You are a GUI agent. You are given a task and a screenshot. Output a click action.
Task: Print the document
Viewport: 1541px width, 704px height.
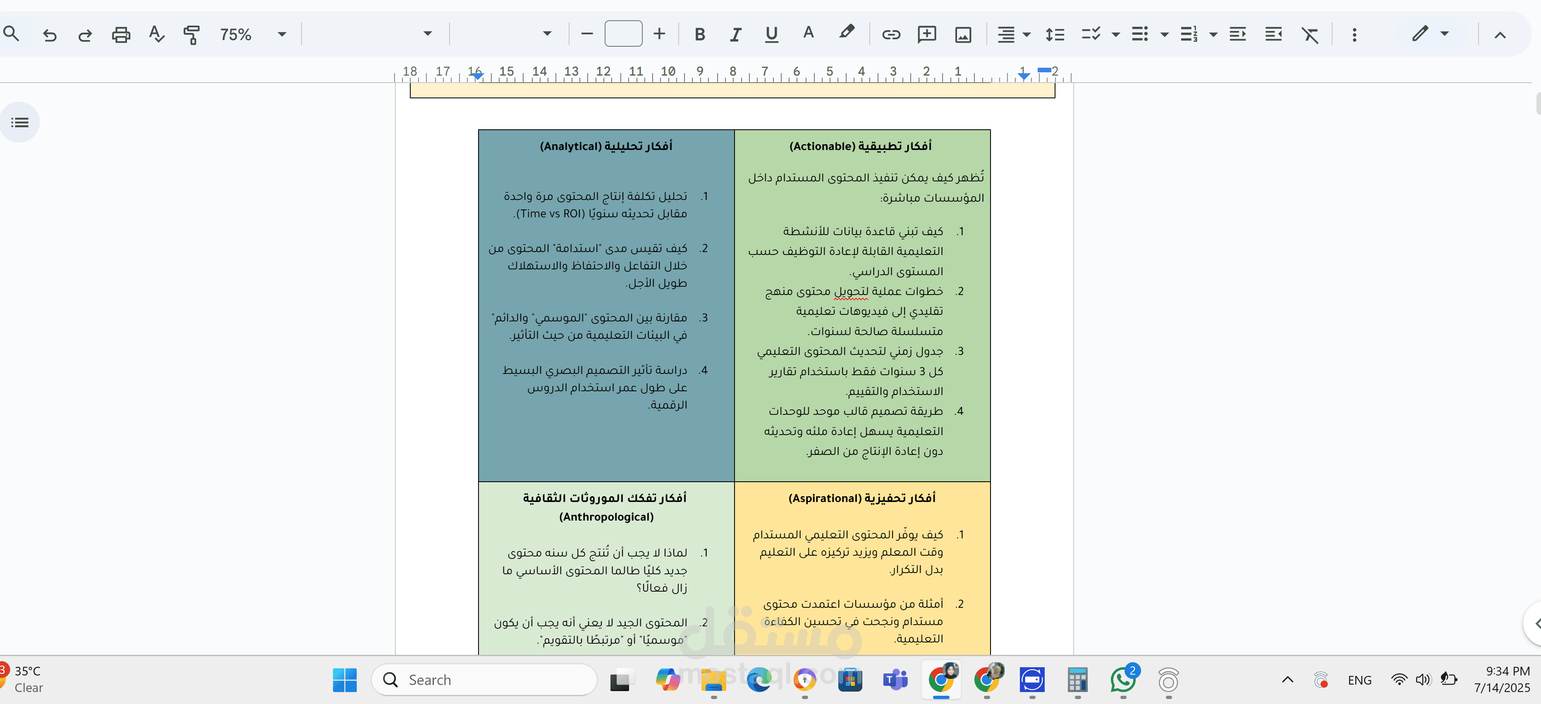pyautogui.click(x=121, y=35)
